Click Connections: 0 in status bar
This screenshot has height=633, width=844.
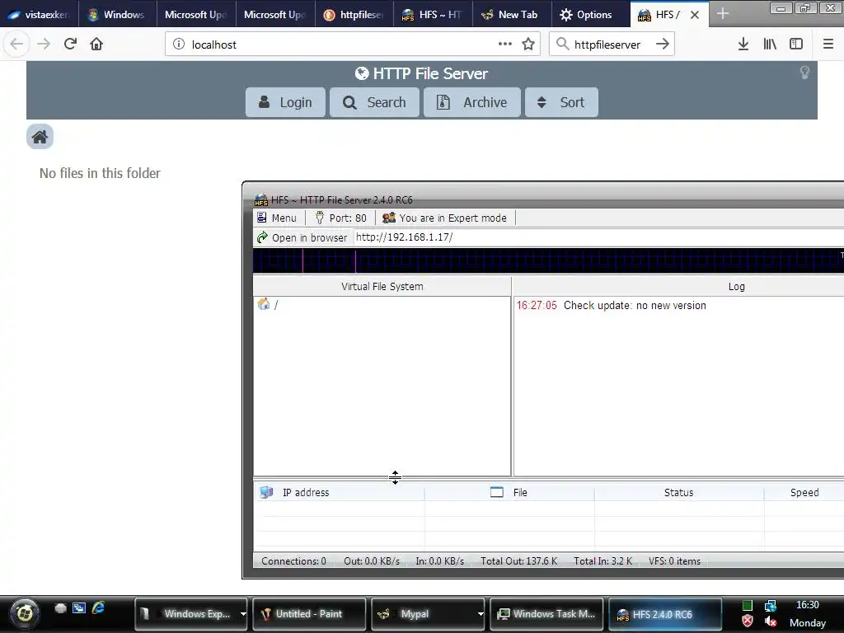(x=294, y=560)
